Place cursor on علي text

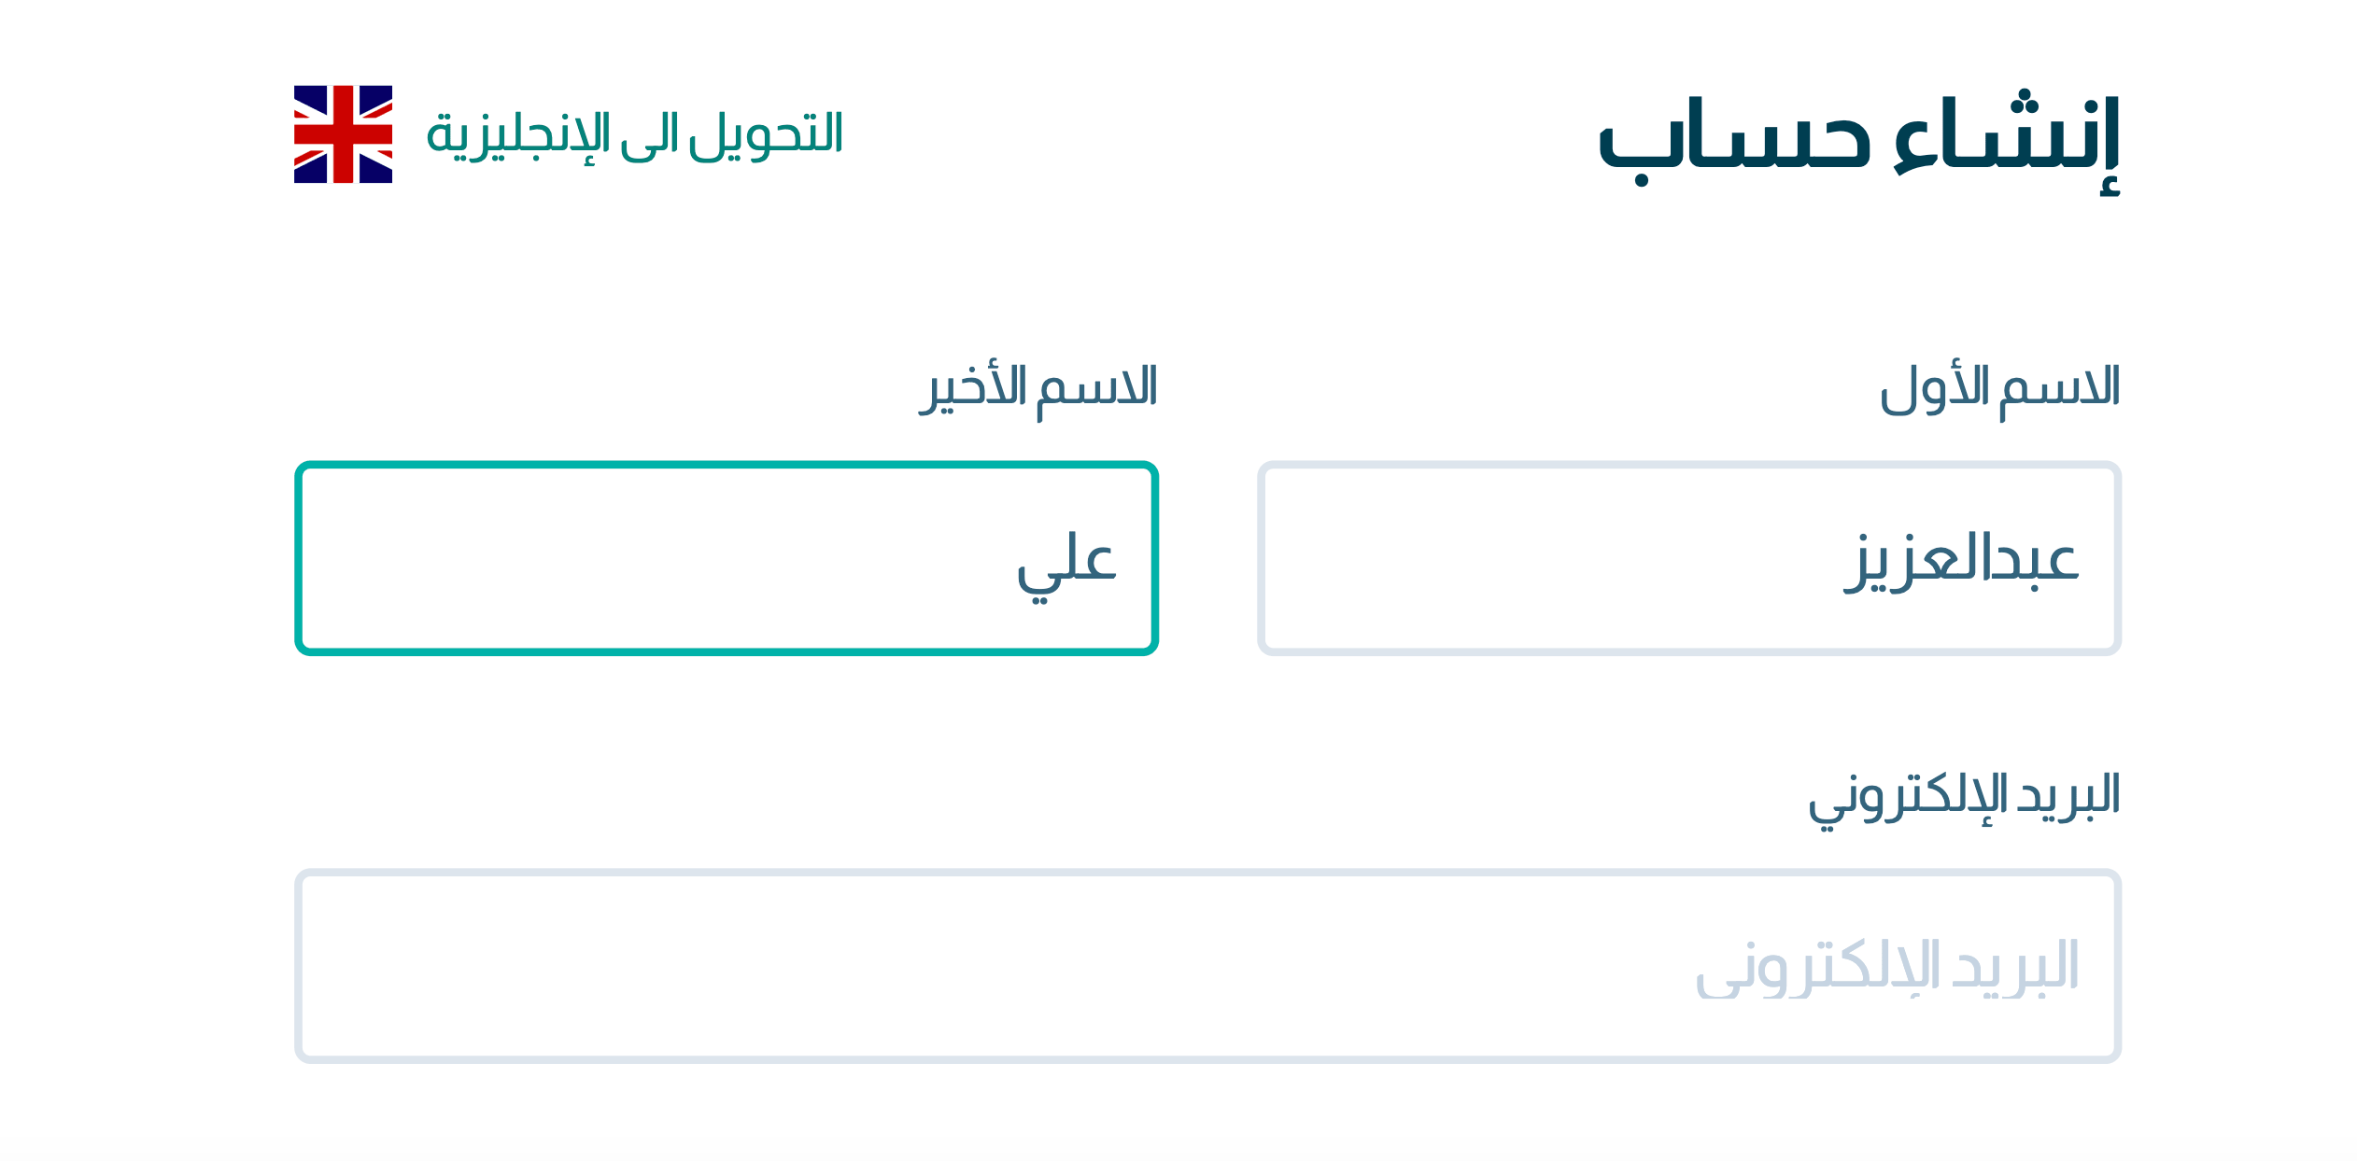click(x=1066, y=566)
